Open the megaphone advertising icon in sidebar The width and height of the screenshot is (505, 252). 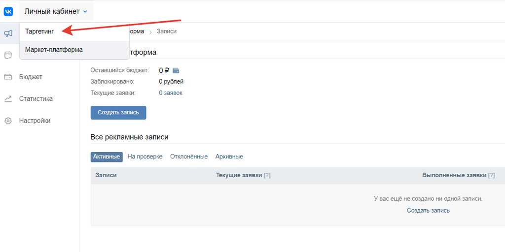[x=8, y=33]
